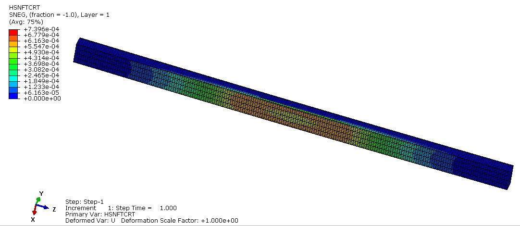The width and height of the screenshot is (520, 226).
Task: Click the Deformation Scale Factor line
Action: tap(180, 221)
